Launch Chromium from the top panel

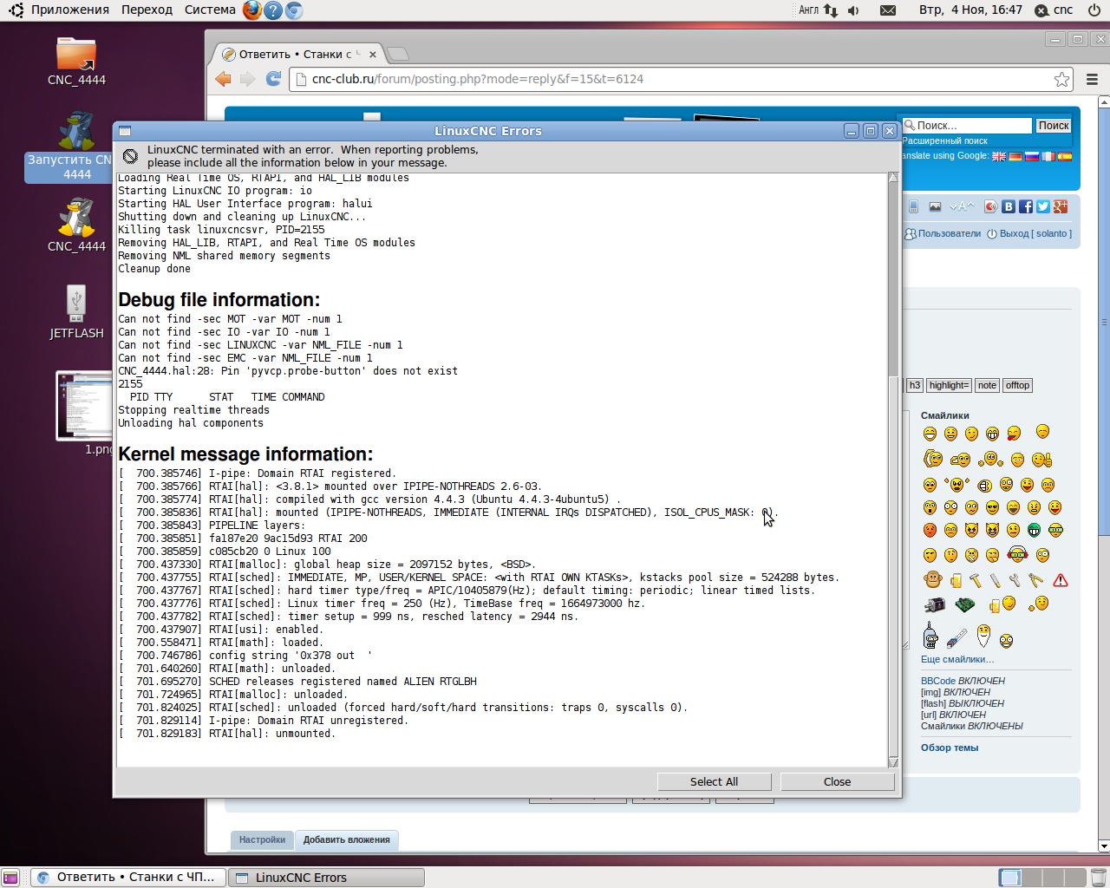(294, 10)
